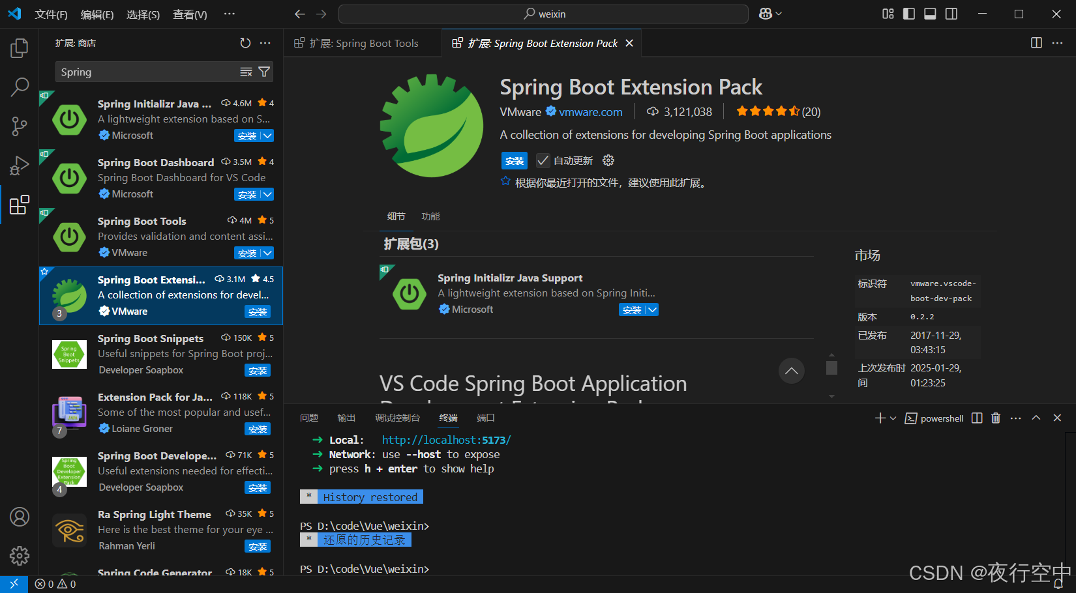Split the editor to the right
This screenshot has width=1076, height=593.
tap(1036, 43)
